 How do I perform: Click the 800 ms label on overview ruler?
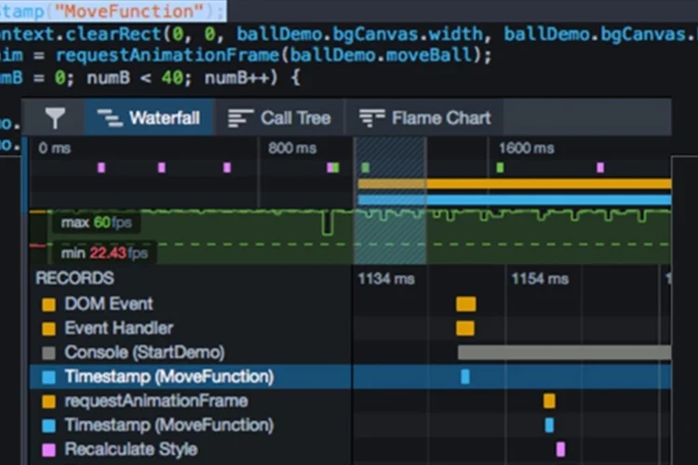[292, 148]
